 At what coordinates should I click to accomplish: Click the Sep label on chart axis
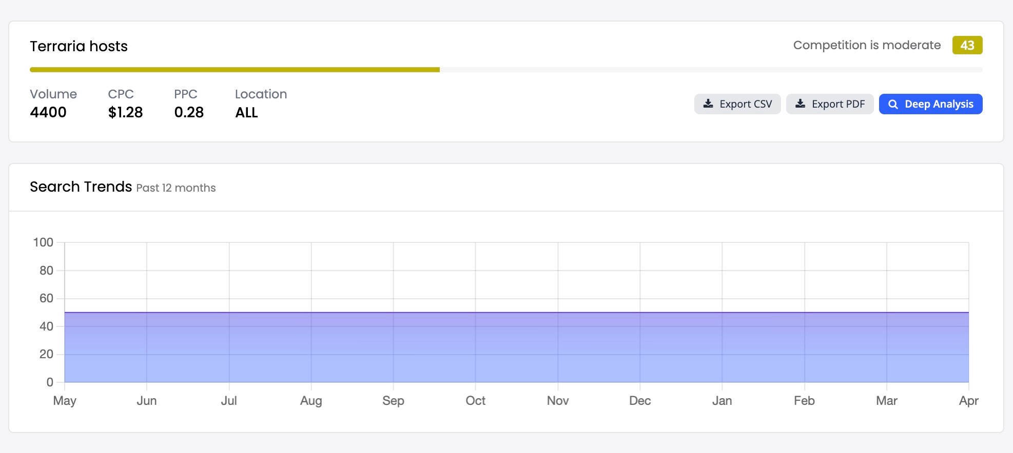[x=393, y=401]
